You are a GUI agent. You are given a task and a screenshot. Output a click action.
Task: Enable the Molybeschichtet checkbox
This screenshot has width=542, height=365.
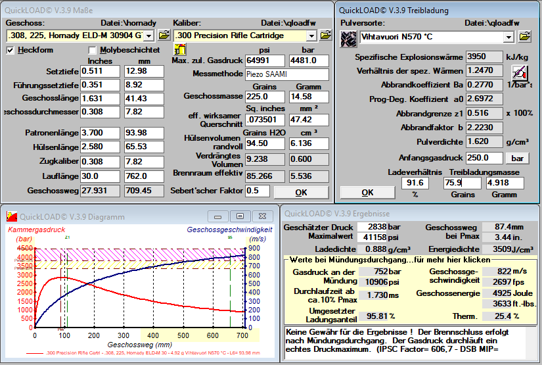click(x=93, y=50)
